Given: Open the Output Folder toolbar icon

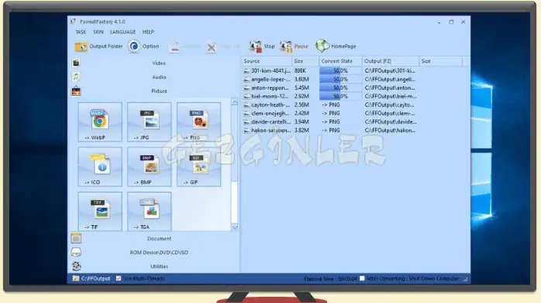Looking at the screenshot, I should (81, 46).
